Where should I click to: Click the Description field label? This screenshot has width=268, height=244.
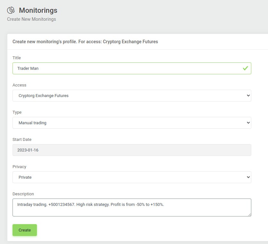click(x=23, y=194)
